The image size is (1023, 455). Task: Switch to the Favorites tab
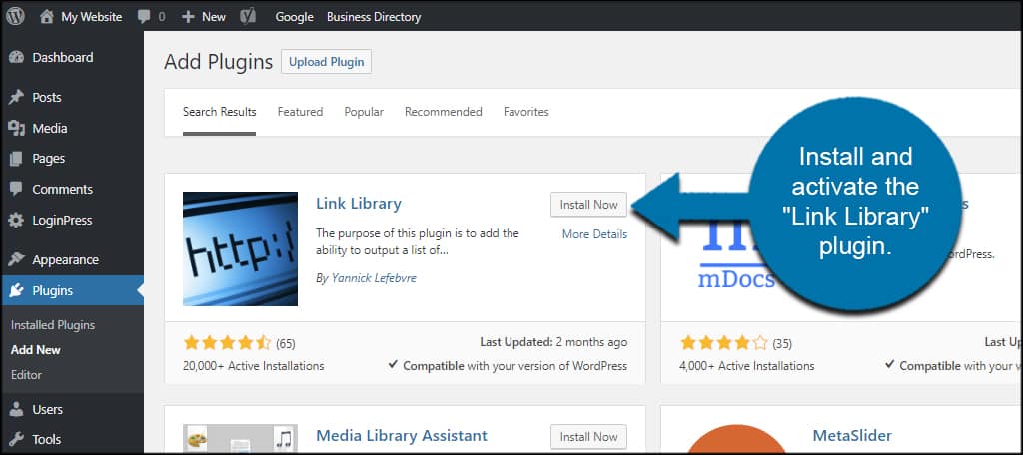coord(525,112)
